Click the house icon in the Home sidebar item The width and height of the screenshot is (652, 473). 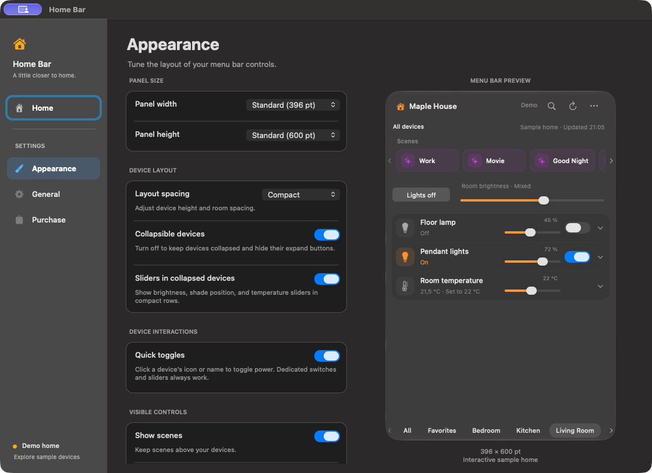click(19, 108)
